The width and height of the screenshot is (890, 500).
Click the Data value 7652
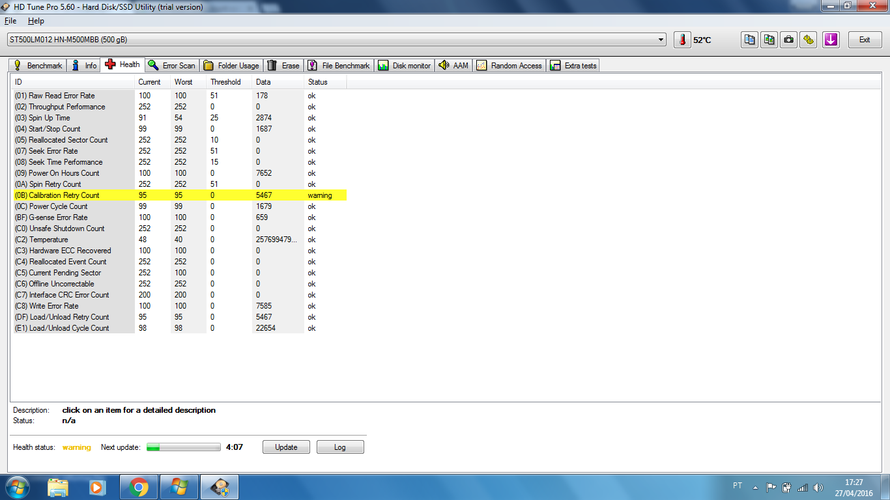(264, 173)
